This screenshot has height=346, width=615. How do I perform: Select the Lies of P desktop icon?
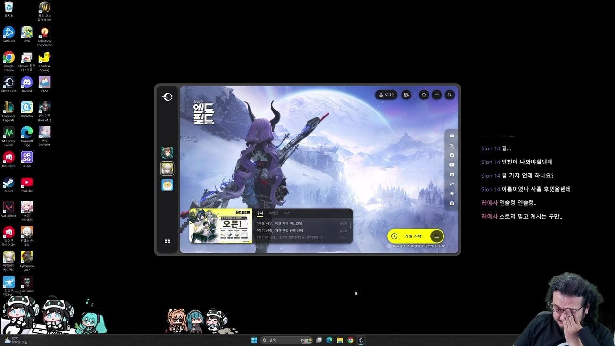pos(45,111)
